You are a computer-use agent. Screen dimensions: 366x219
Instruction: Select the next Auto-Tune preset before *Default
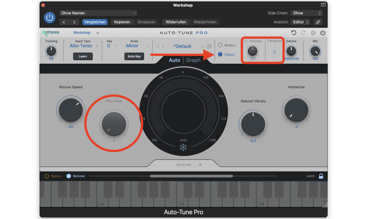point(163,46)
